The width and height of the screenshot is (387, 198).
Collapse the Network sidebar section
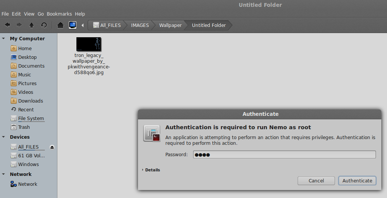pos(3,174)
